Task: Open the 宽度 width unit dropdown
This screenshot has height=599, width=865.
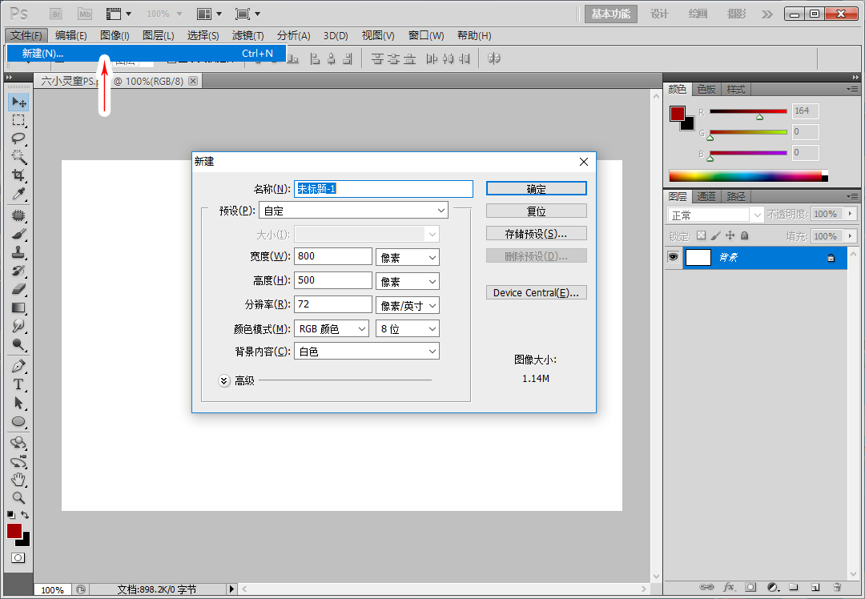Action: tap(408, 257)
